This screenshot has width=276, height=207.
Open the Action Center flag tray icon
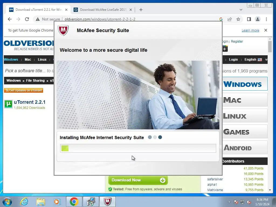236,202
